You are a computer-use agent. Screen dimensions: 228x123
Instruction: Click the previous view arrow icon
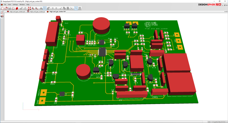pos(41,9)
